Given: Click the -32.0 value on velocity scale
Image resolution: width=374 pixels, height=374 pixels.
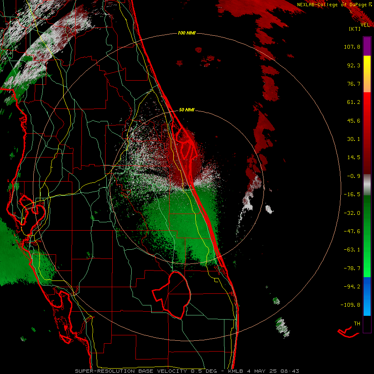Looking at the screenshot, I should tap(352, 213).
